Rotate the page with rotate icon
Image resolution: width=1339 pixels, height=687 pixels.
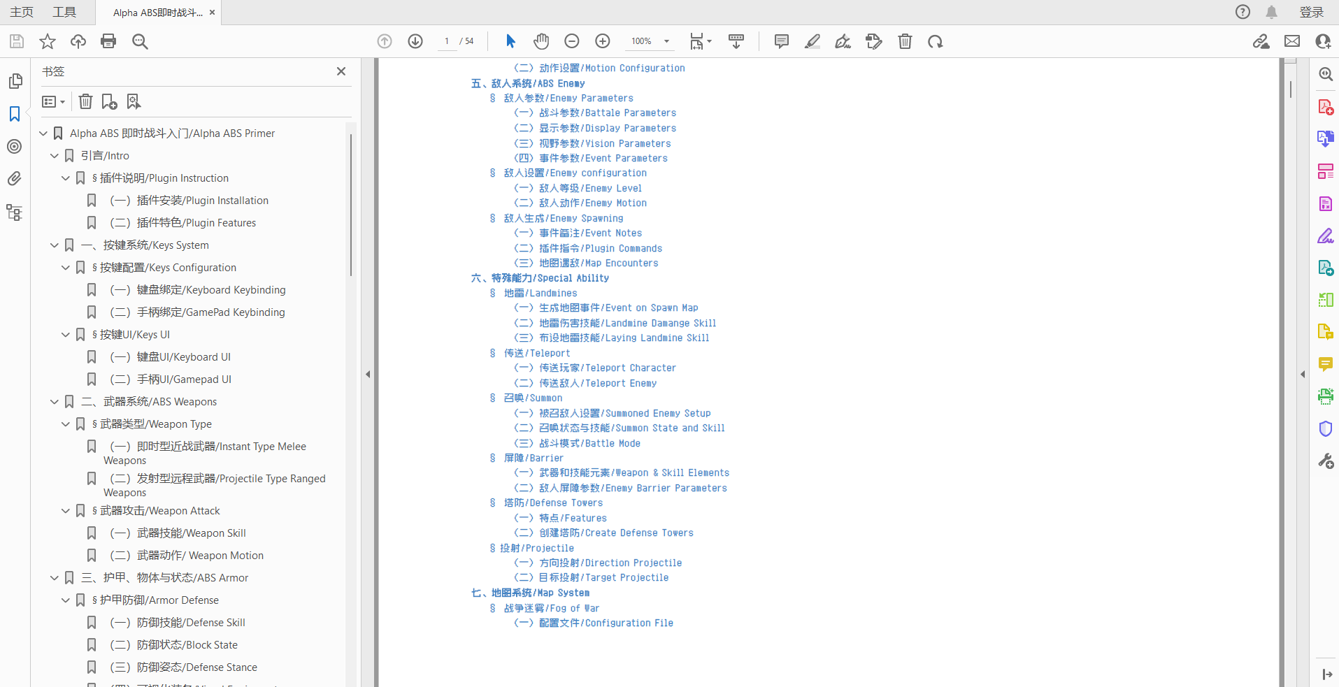(936, 41)
